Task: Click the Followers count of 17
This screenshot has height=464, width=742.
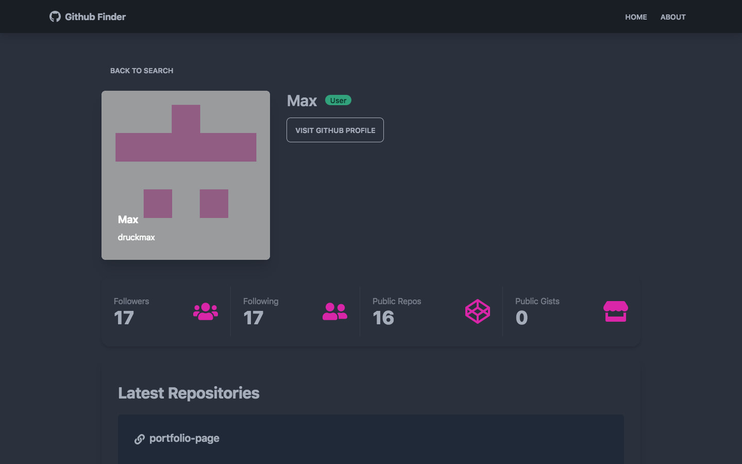Action: (124, 318)
